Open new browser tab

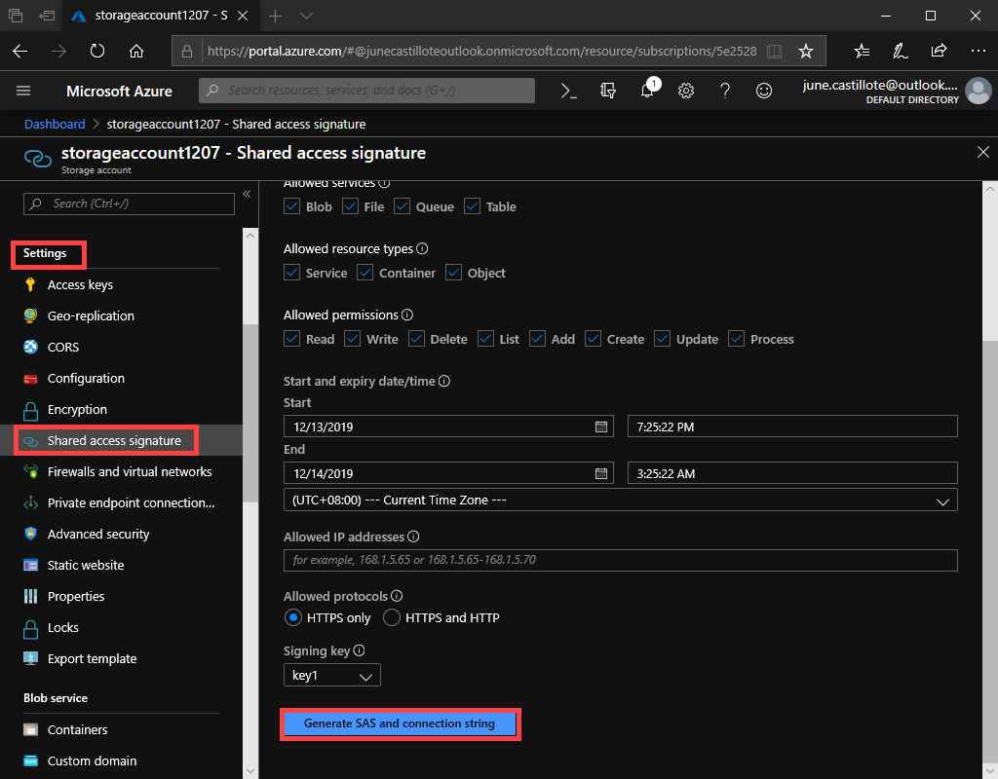click(275, 16)
